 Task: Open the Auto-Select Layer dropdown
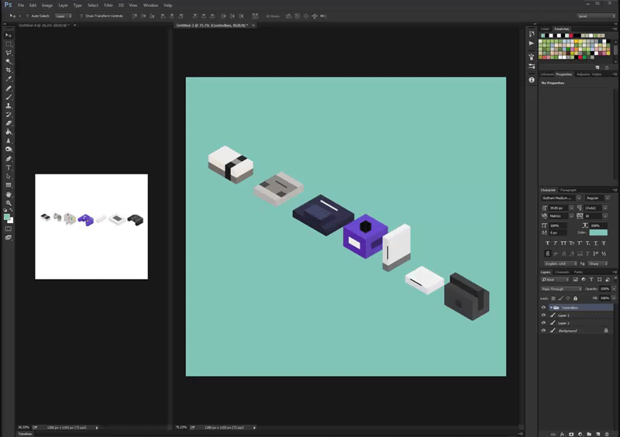64,16
